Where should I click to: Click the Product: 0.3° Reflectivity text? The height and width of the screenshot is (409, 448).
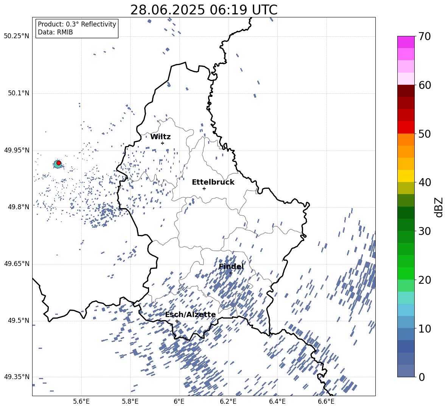point(77,24)
